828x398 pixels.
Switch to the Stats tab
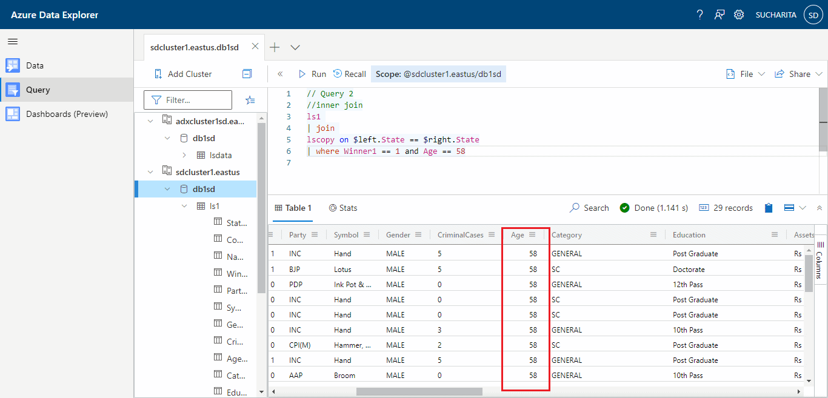click(343, 208)
